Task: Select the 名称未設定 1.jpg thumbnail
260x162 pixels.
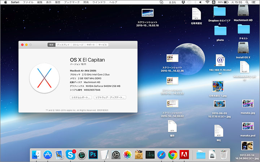Action: point(218,86)
